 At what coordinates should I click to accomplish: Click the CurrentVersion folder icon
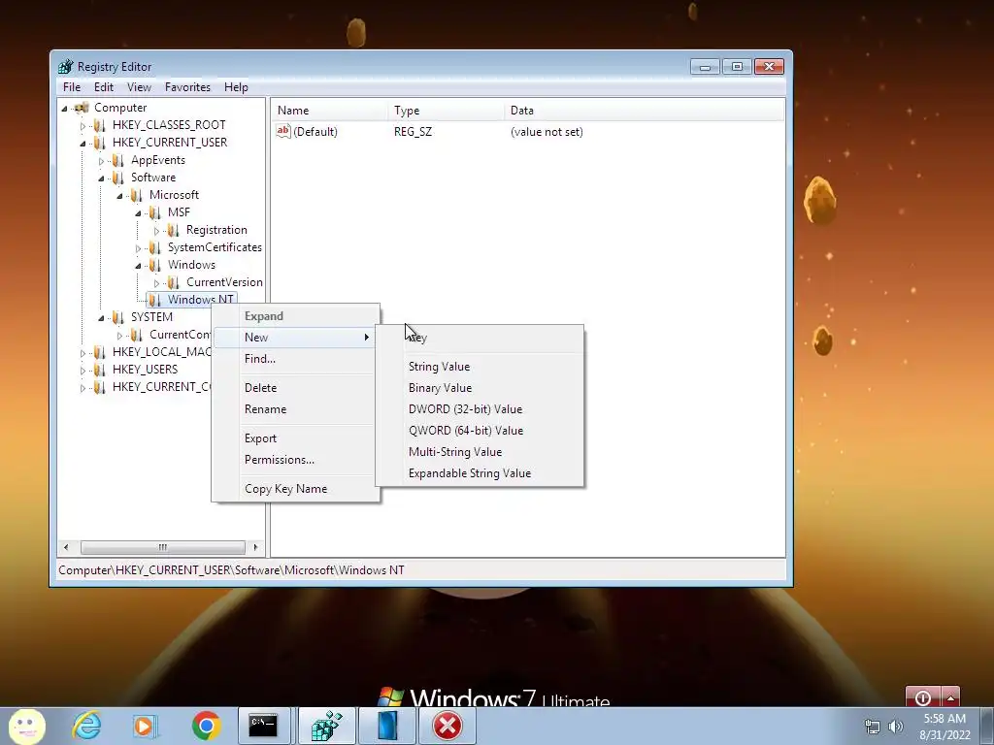173,282
